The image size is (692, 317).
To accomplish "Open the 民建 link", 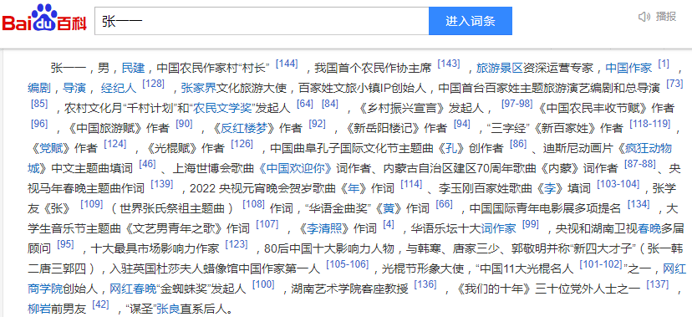I will coord(133,68).
